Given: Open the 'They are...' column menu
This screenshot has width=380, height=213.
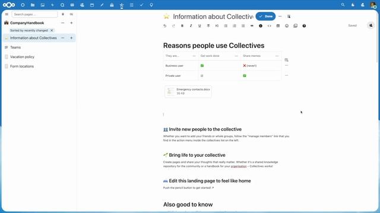Looking at the screenshot, I should point(194,56).
